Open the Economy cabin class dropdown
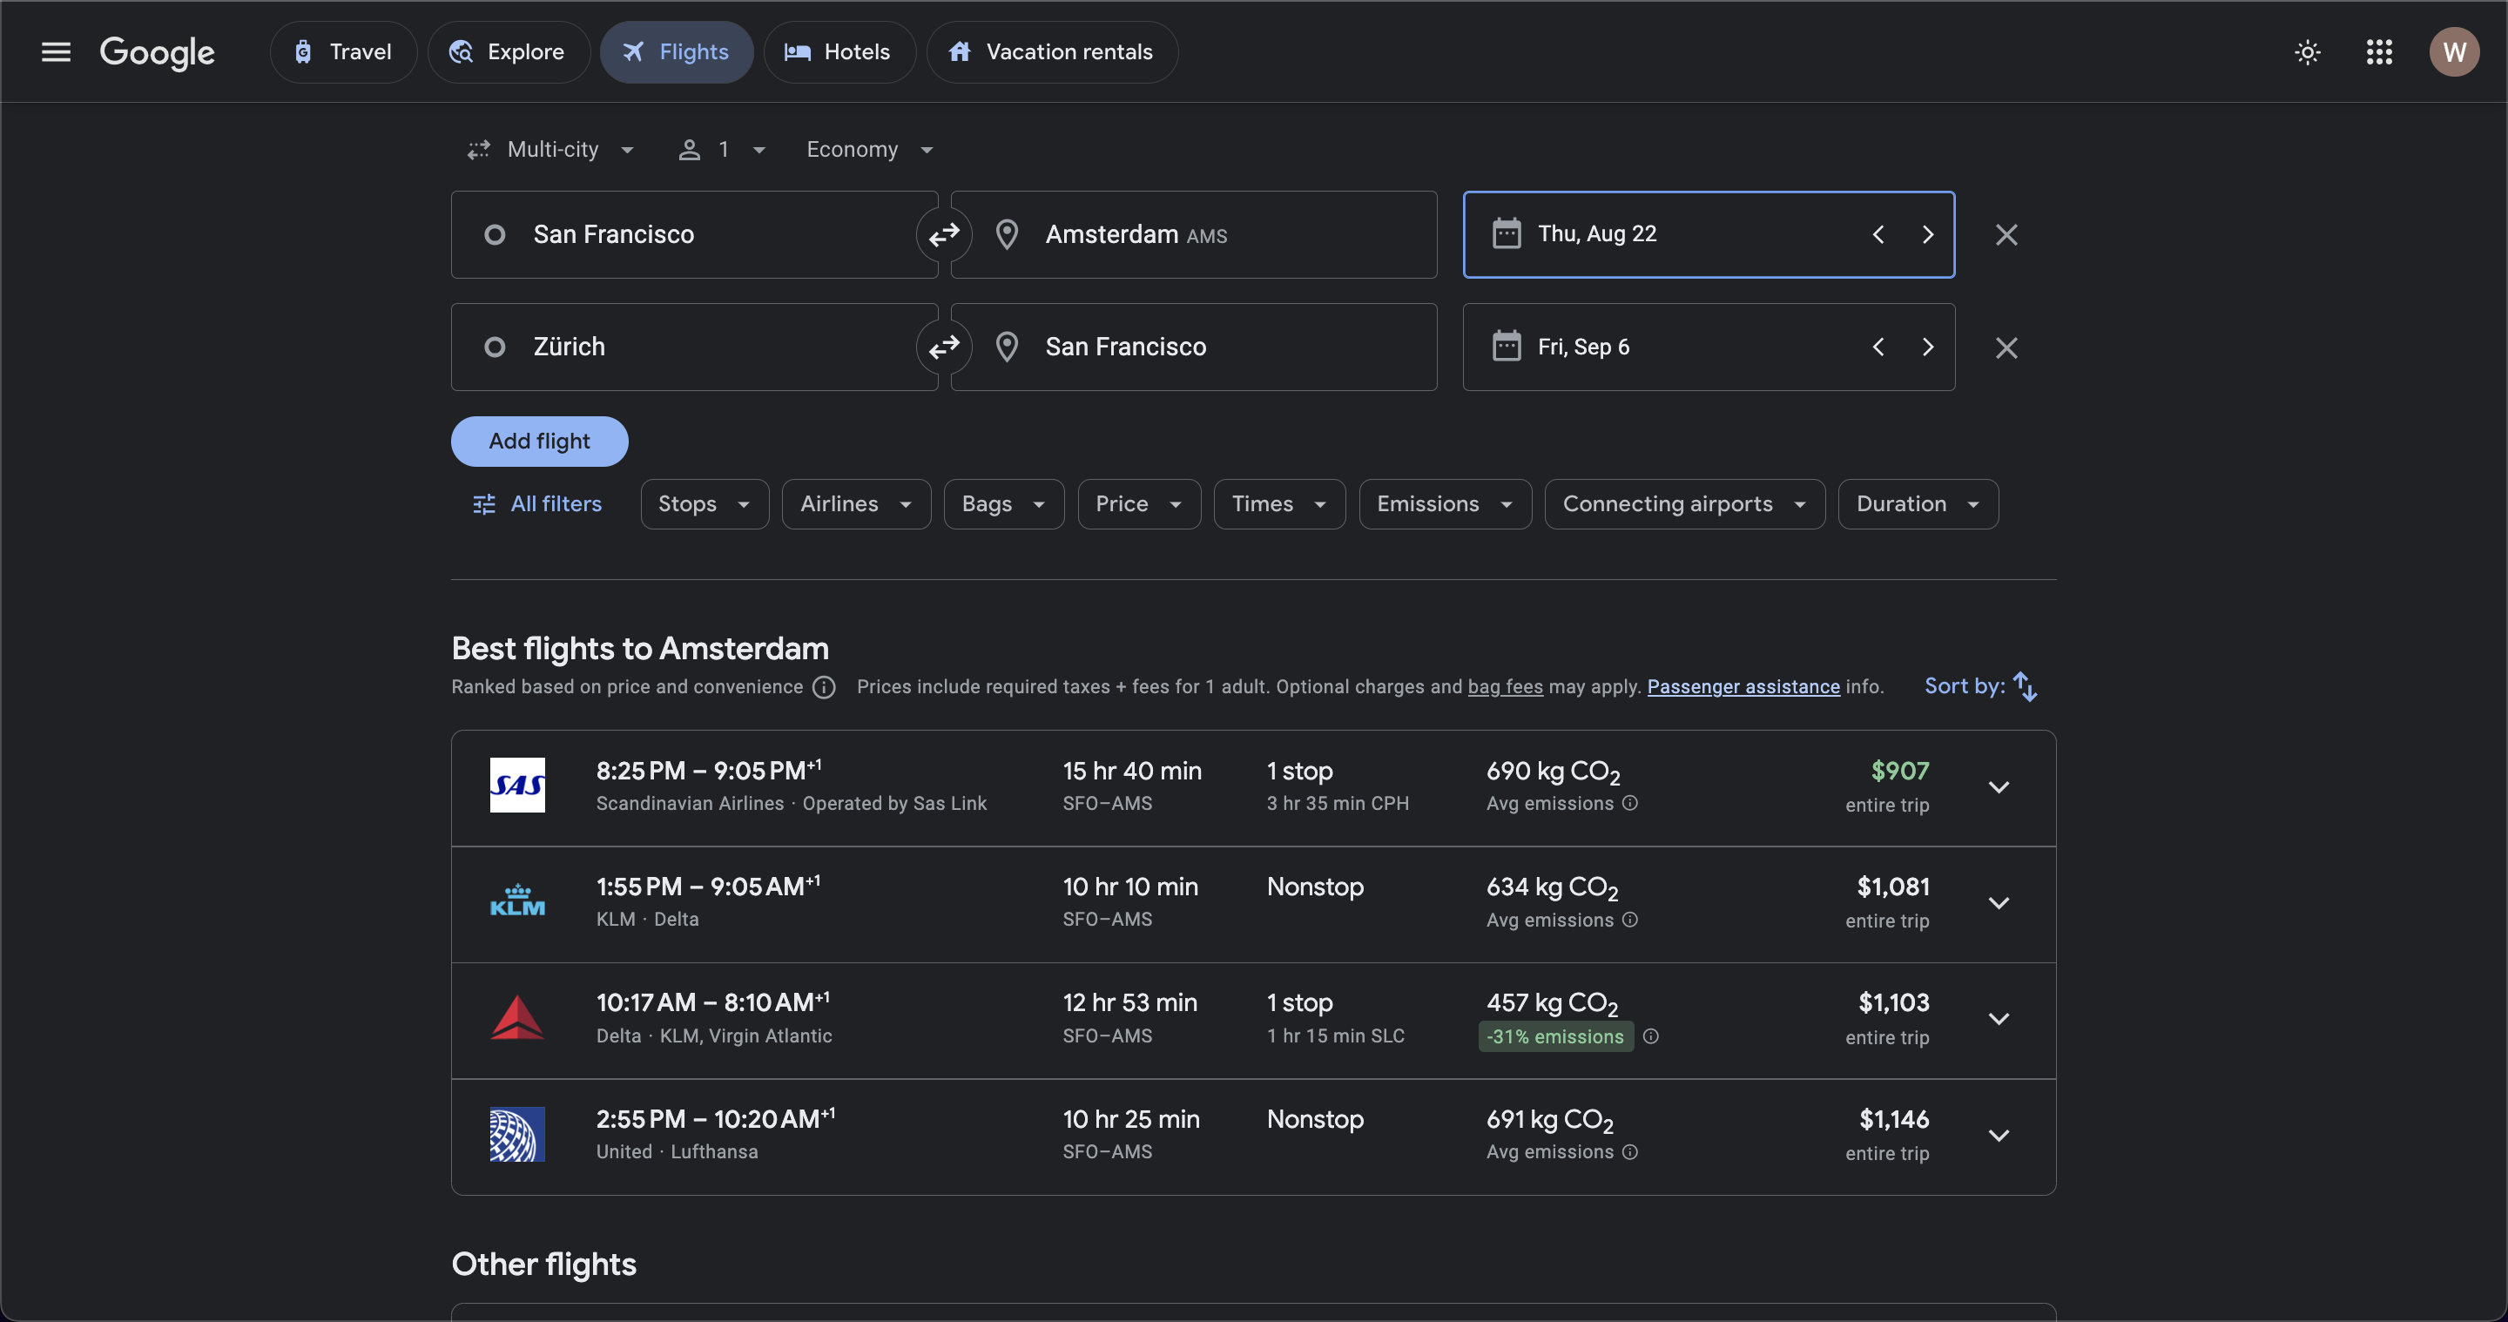2508x1322 pixels. [869, 150]
